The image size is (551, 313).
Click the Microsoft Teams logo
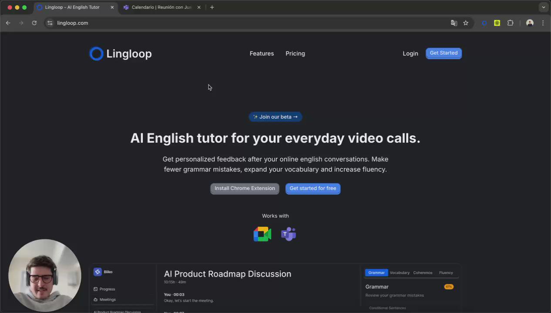pos(289,234)
